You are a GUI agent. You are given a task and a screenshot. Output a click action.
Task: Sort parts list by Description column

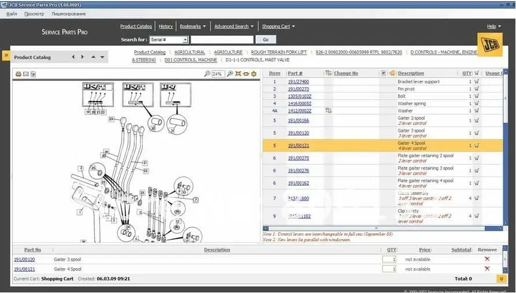point(411,73)
